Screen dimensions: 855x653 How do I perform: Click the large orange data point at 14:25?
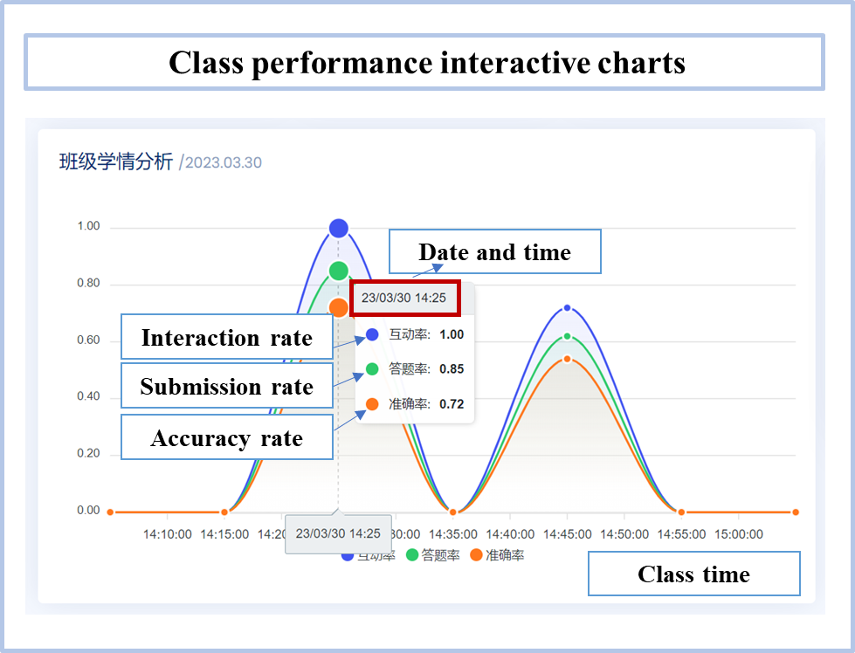click(x=339, y=307)
